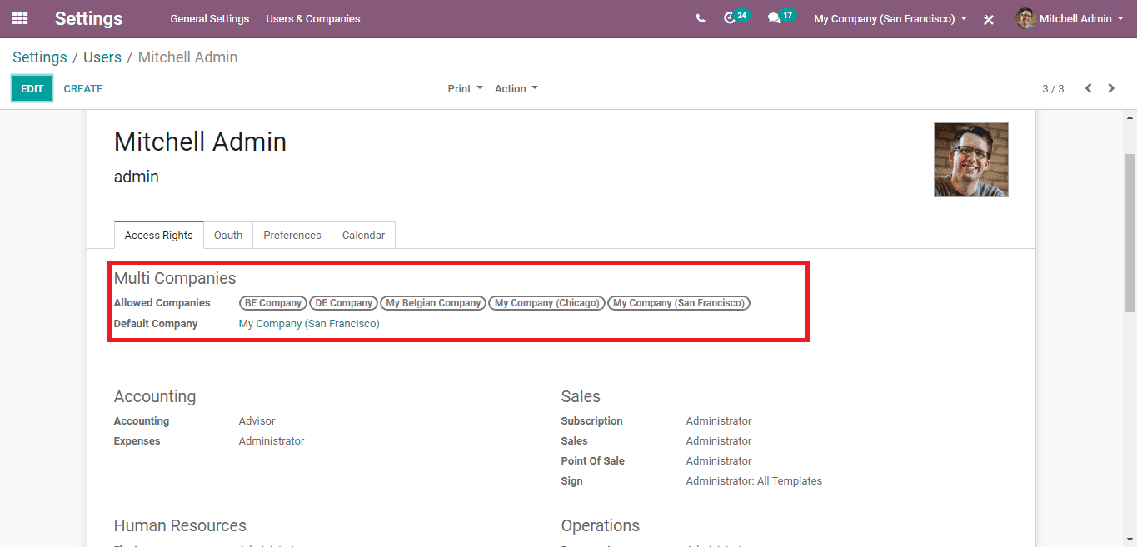Click the Operations heading
Screen dimensions: 1137x547
[x=601, y=526]
